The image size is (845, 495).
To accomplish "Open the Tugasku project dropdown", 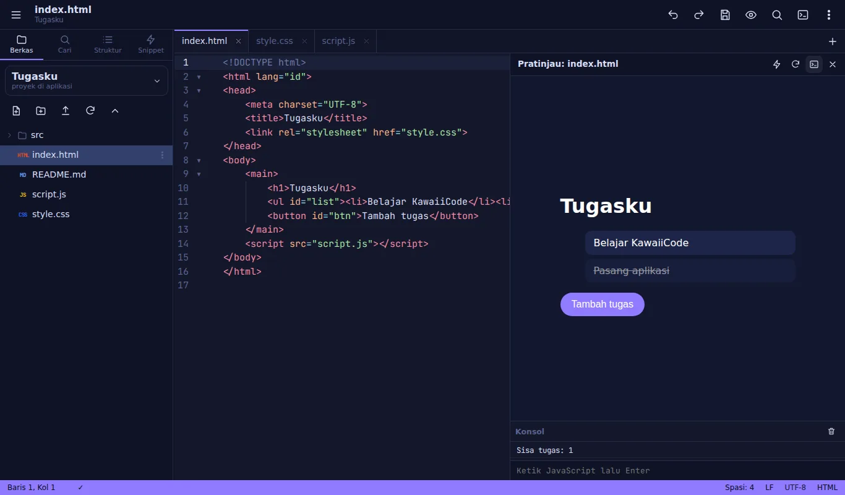I will [87, 81].
